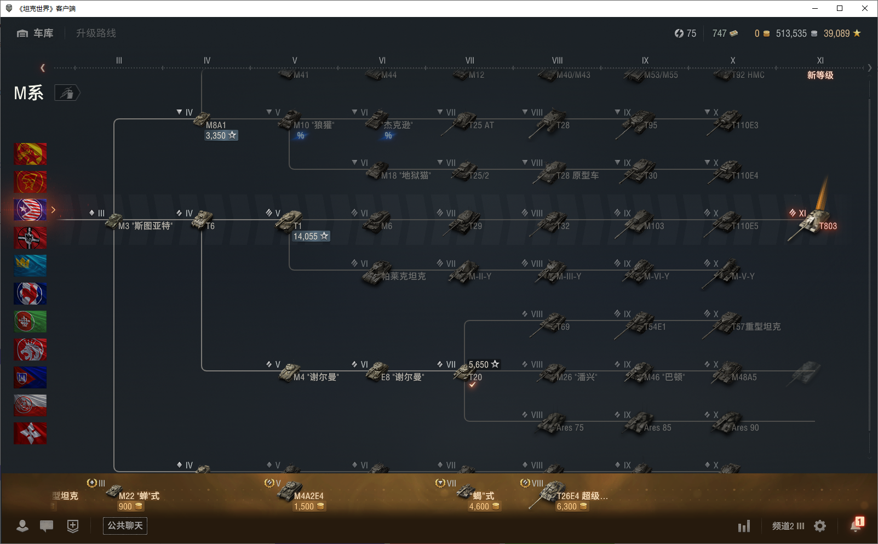Open notifications bell with red badge
This screenshot has height=544, width=878.
point(856,525)
